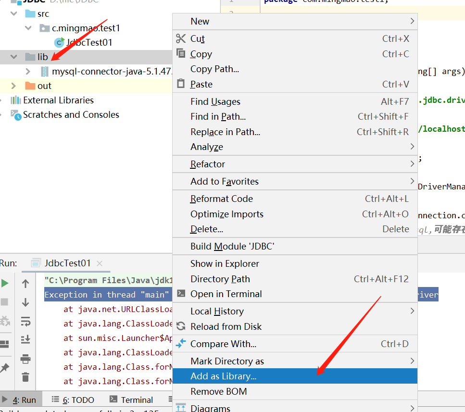Toggle the Soft-Wrap icon in Run panel
465x412 pixels.
tap(25, 321)
